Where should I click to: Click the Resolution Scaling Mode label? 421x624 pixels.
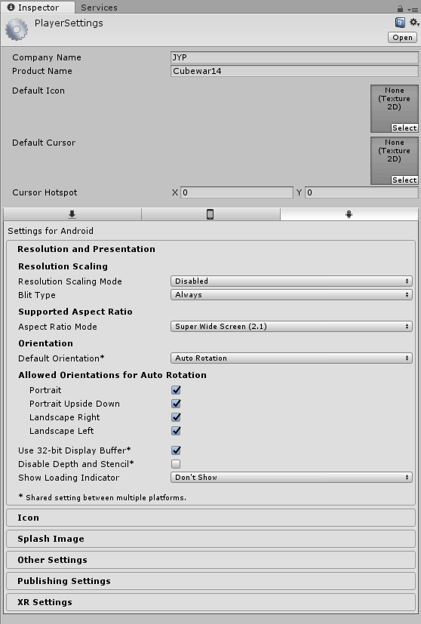(70, 281)
